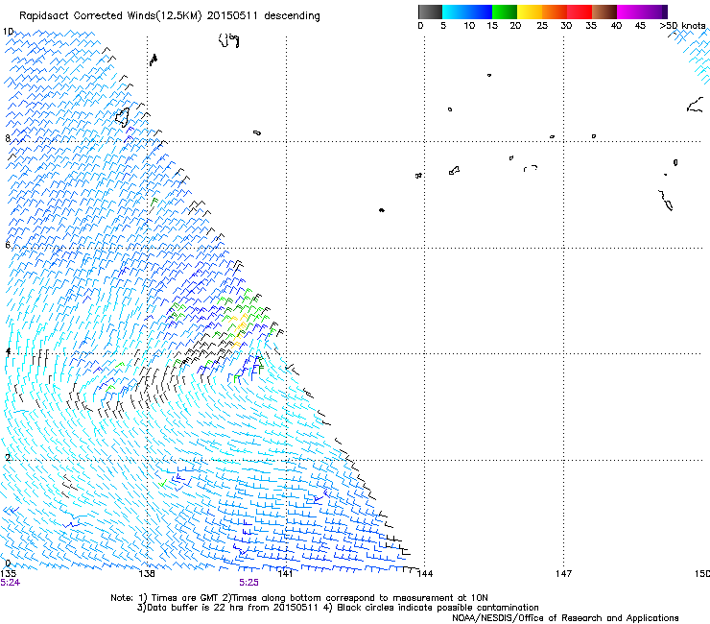Click the island cluster outline above 140E near 10N
Screen dimensions: 710x624
[228, 40]
